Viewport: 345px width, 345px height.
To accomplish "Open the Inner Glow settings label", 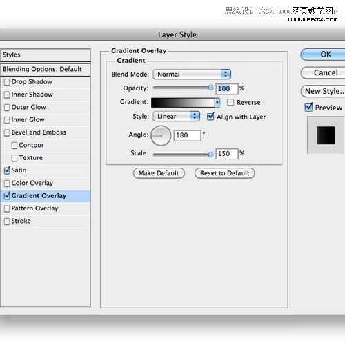I will coord(28,120).
